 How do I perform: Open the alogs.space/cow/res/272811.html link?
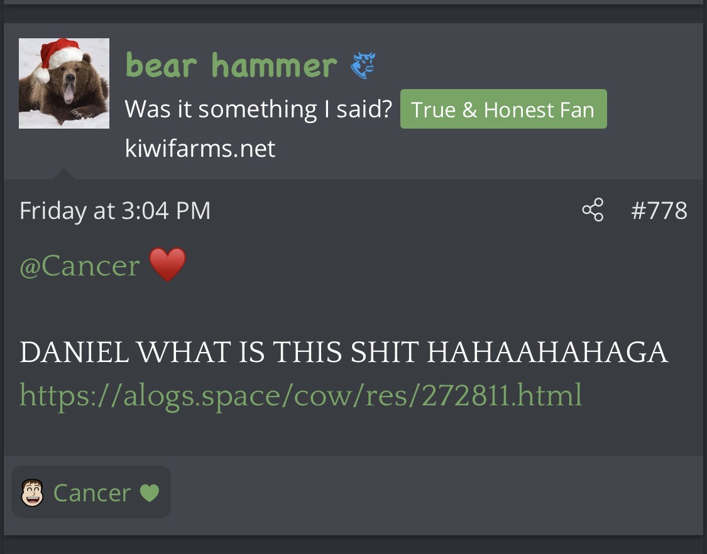click(x=300, y=394)
